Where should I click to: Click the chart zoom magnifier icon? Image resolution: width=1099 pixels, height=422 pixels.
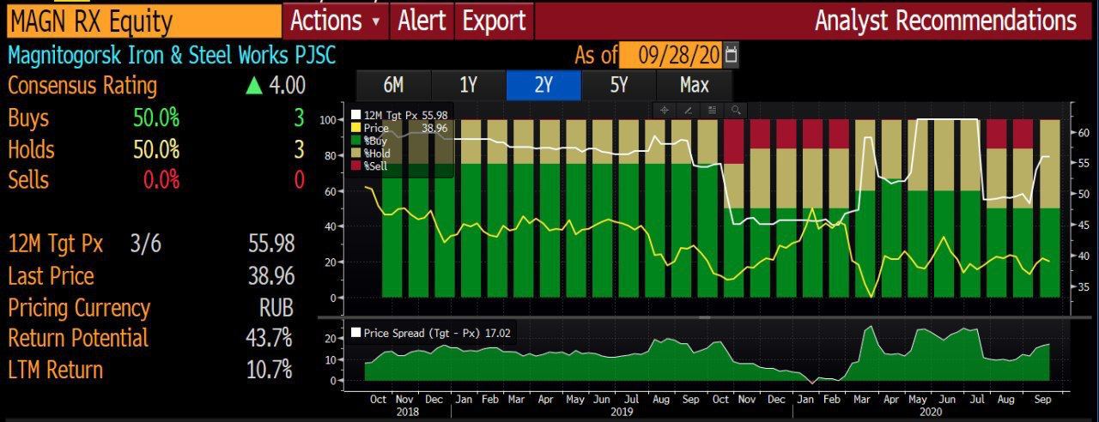(x=736, y=110)
